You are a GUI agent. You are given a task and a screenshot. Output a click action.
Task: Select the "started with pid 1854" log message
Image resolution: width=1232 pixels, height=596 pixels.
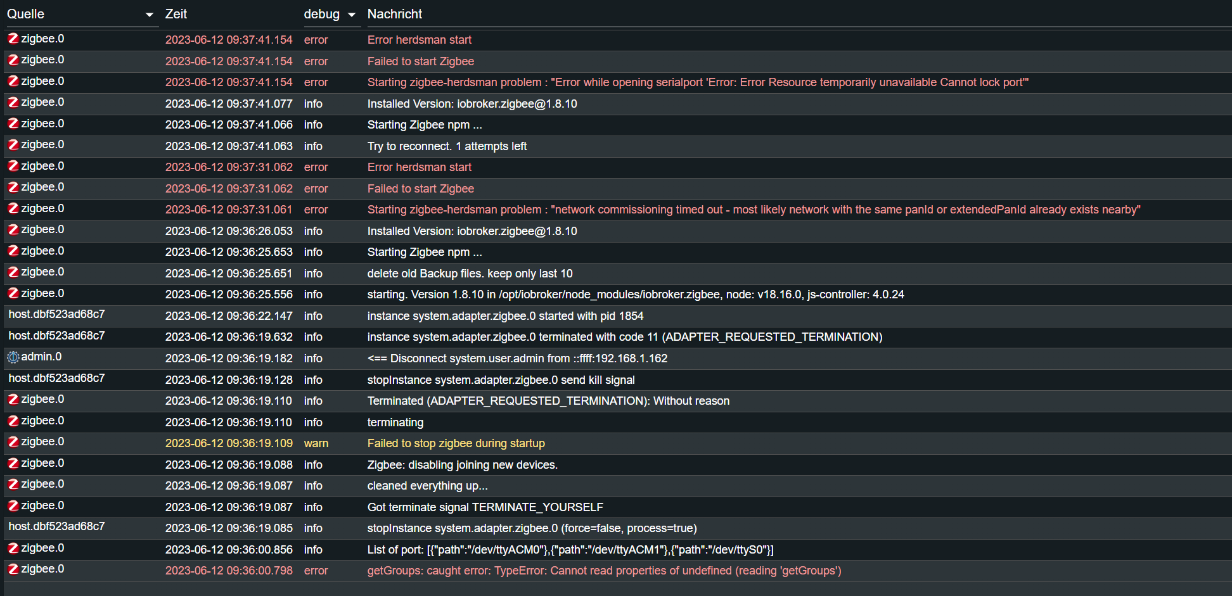[505, 316]
